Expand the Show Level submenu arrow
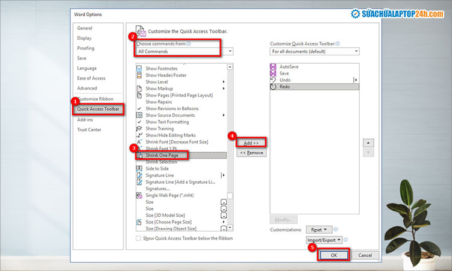The image size is (452, 271). point(224,82)
